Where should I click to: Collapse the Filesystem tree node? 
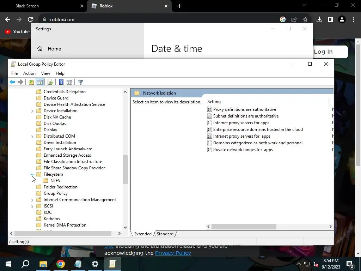[32, 174]
